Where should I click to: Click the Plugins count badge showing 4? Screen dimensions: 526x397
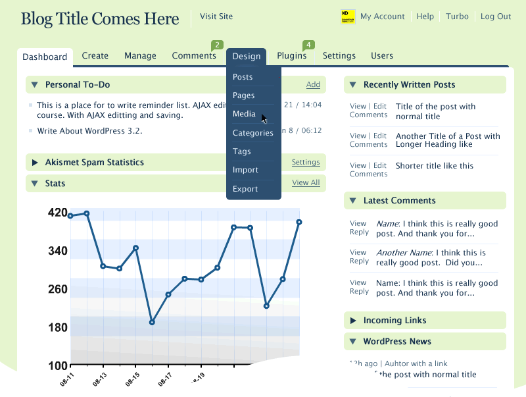point(308,45)
